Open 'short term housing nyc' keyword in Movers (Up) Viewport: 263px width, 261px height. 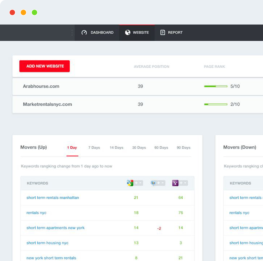click(x=47, y=243)
